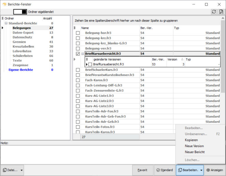Click column chooser icon in Ordner panel header
226x176 pixels.
pyautogui.click(x=3, y=18)
